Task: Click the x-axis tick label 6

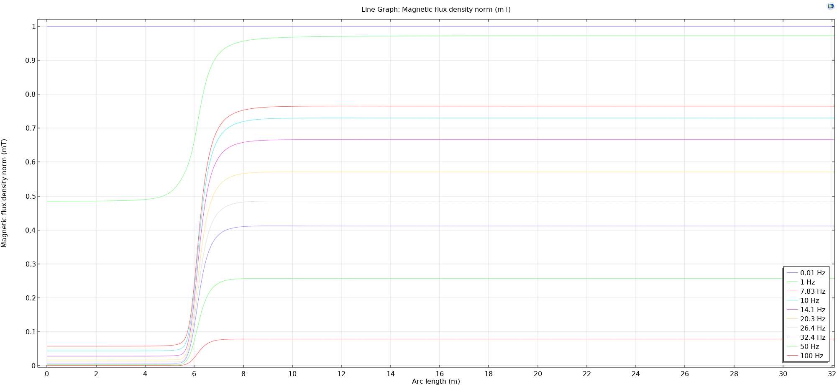Action: (194, 374)
